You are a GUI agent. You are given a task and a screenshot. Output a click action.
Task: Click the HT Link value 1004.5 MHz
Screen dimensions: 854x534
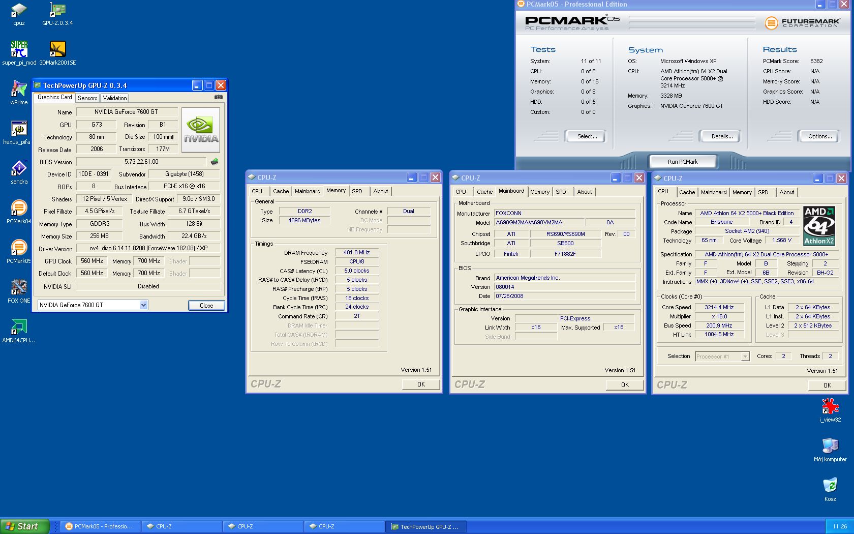[719, 335]
